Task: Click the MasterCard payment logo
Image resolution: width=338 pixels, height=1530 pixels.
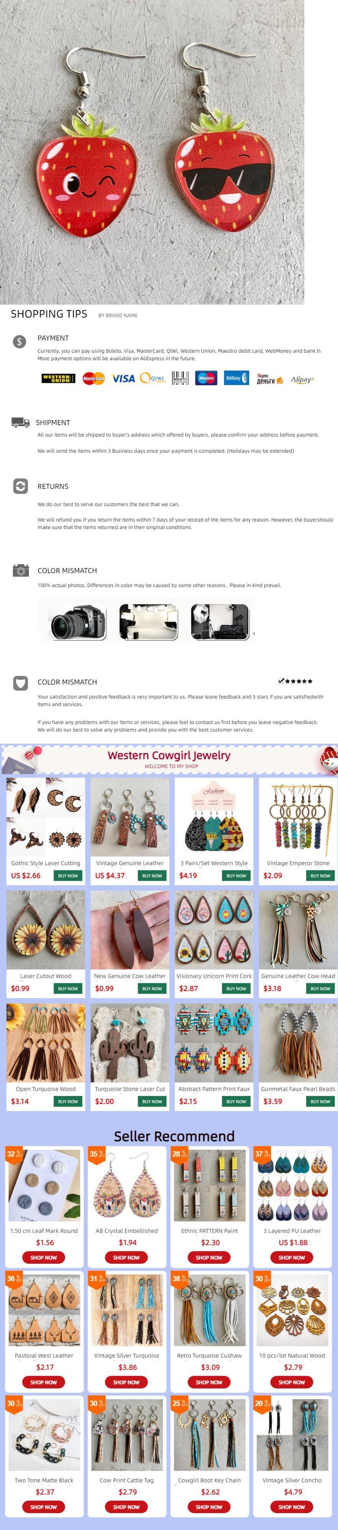Action: click(93, 378)
